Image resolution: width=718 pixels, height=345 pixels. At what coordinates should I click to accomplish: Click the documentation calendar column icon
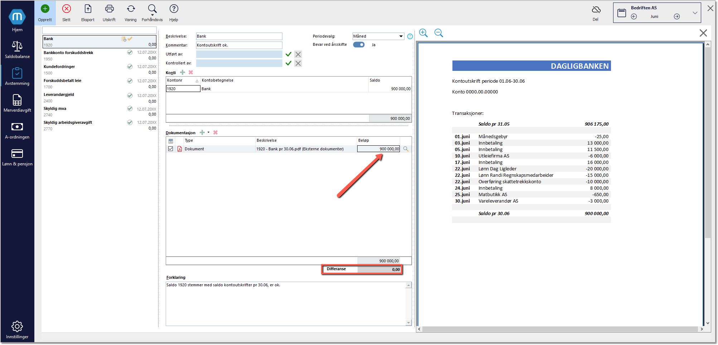point(171,141)
